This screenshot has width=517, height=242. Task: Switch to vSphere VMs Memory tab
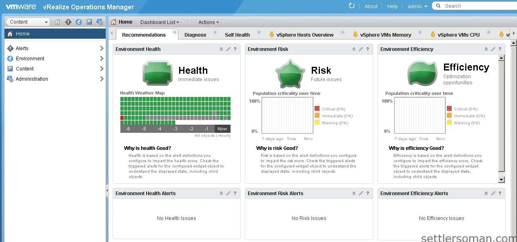pyautogui.click(x=382, y=35)
